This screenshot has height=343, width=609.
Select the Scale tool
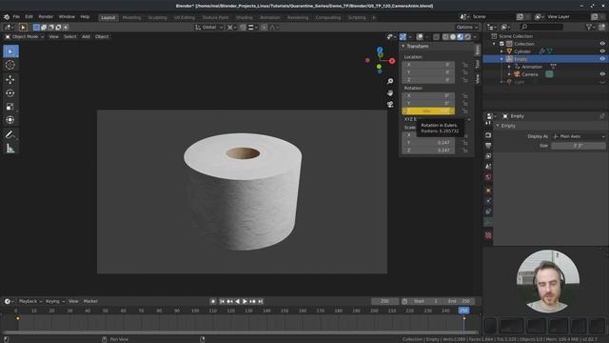(x=10, y=107)
